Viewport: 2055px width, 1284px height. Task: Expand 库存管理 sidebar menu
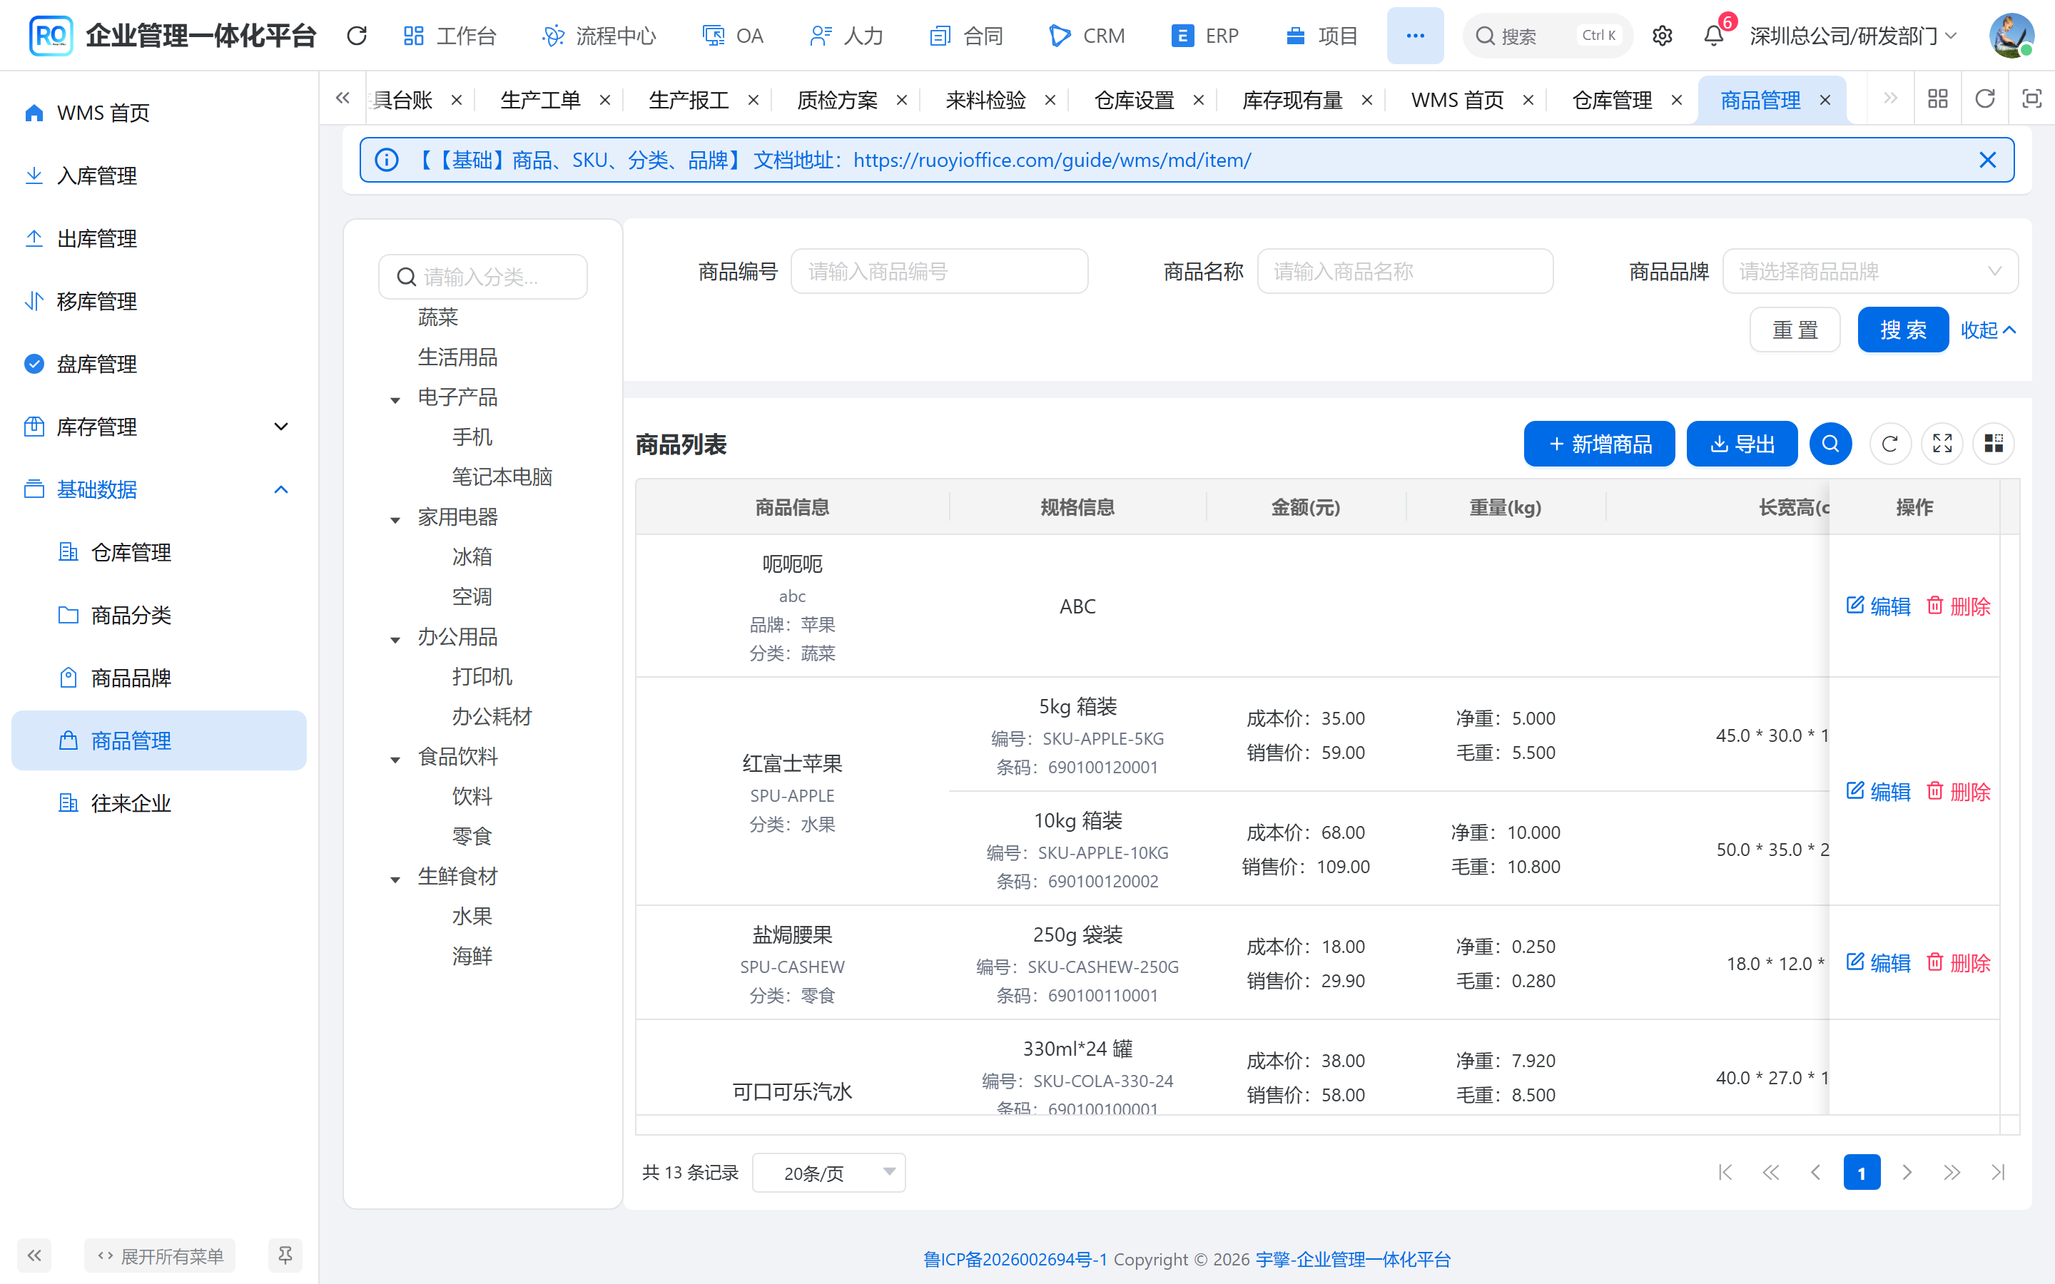tap(159, 427)
